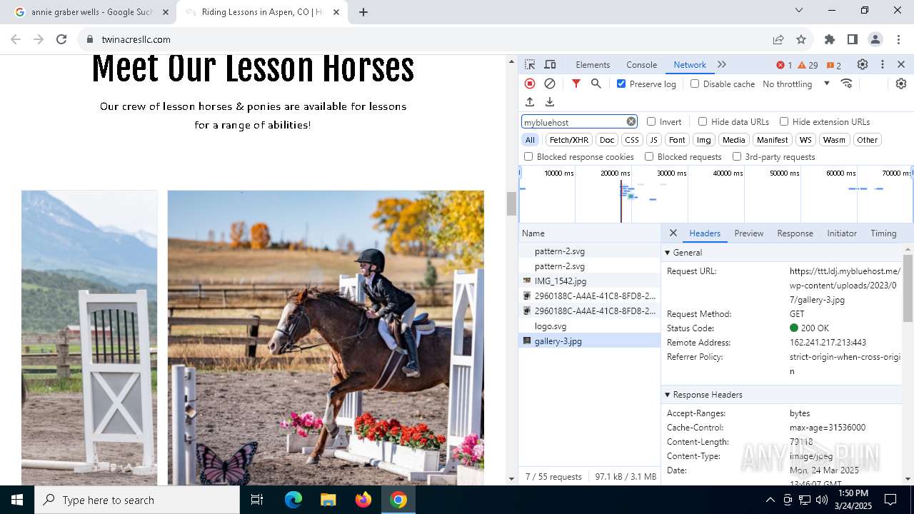Toggle the network filter funnel icon
The image size is (914, 514).
576,84
